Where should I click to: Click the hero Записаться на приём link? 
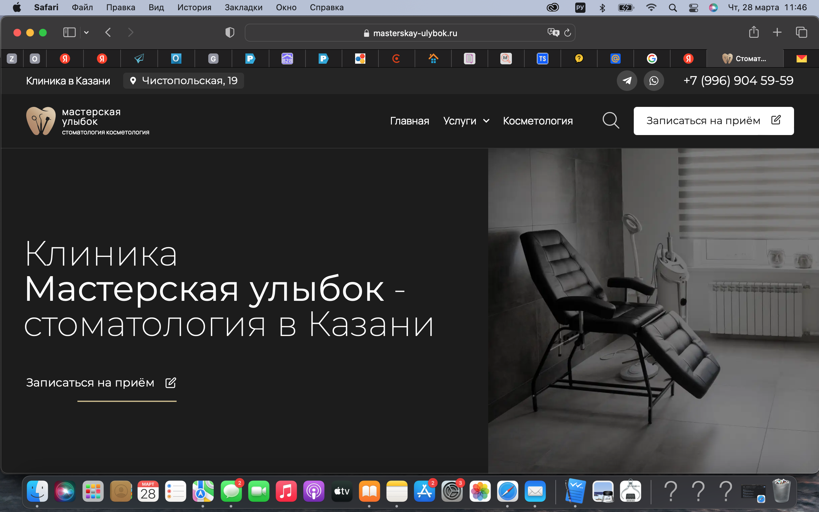click(x=101, y=383)
